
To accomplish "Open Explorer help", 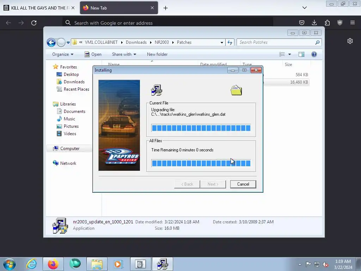I will [x=314, y=54].
